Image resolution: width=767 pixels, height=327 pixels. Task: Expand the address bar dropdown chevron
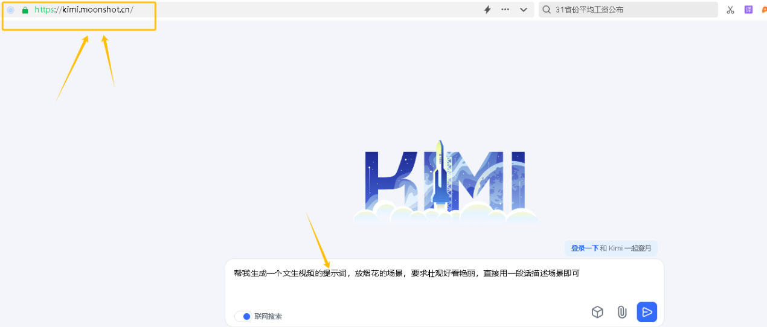coord(524,10)
